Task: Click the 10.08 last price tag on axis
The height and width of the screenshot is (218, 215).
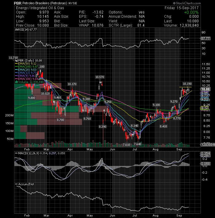Action: click(x=205, y=89)
